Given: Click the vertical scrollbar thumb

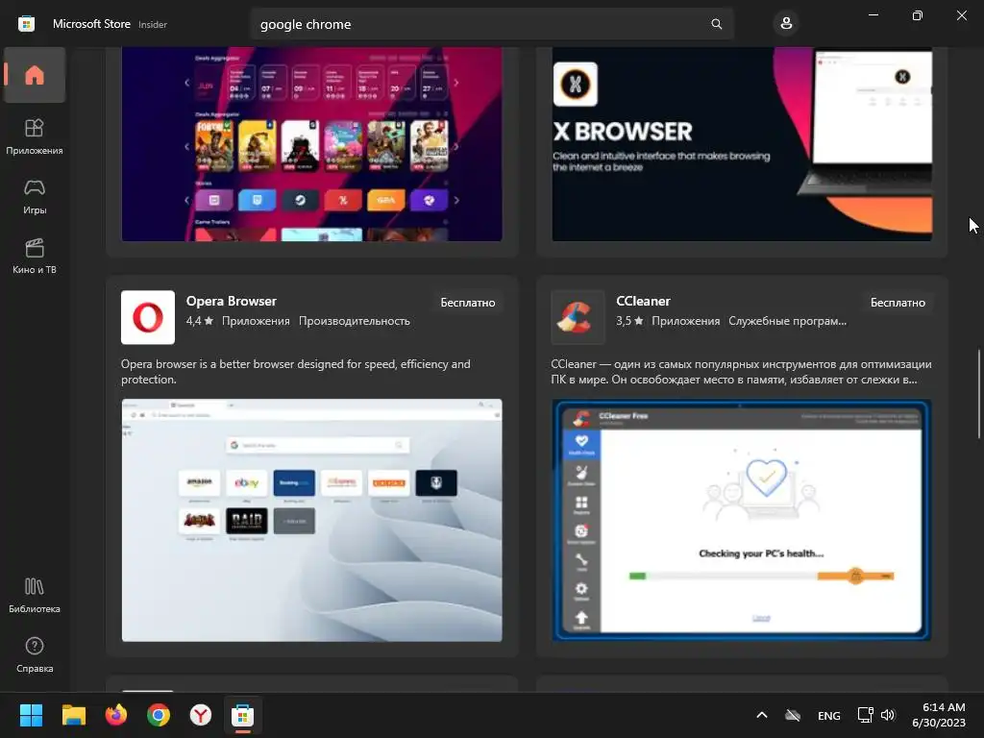Looking at the screenshot, I should (x=979, y=393).
